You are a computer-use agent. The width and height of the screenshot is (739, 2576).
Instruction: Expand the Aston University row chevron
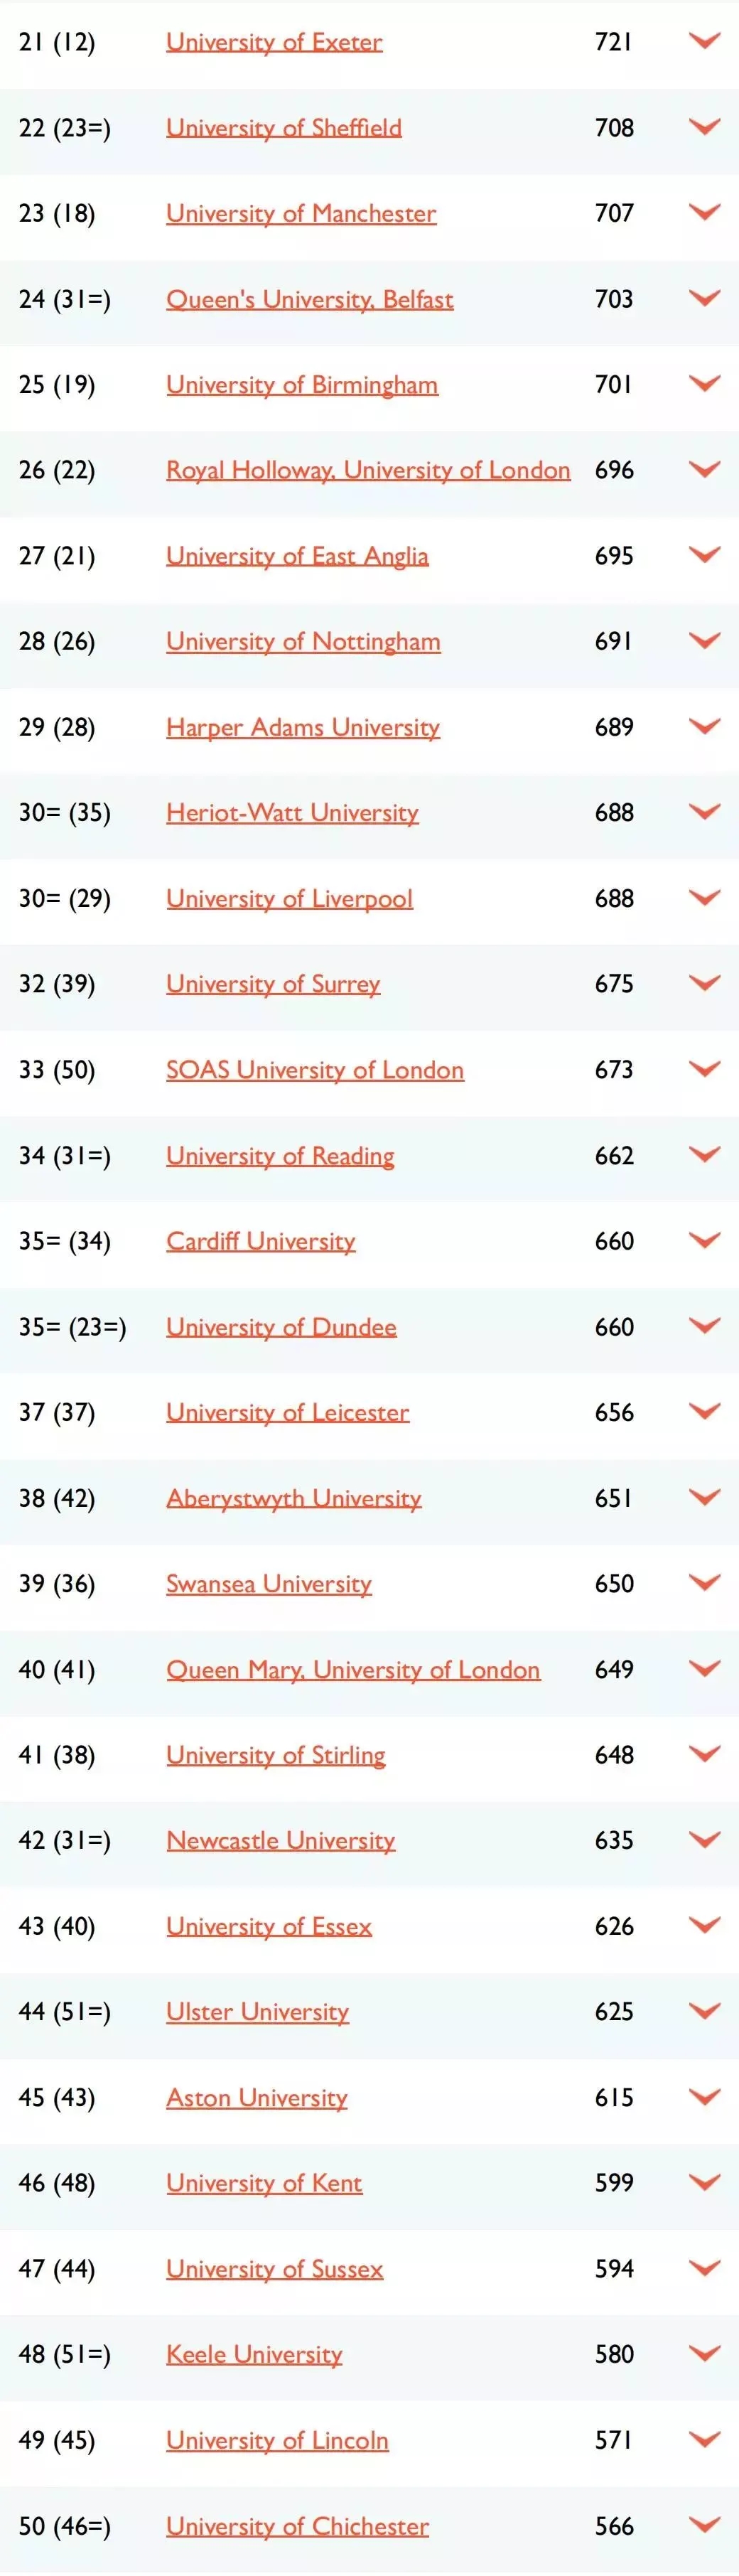(x=705, y=2097)
